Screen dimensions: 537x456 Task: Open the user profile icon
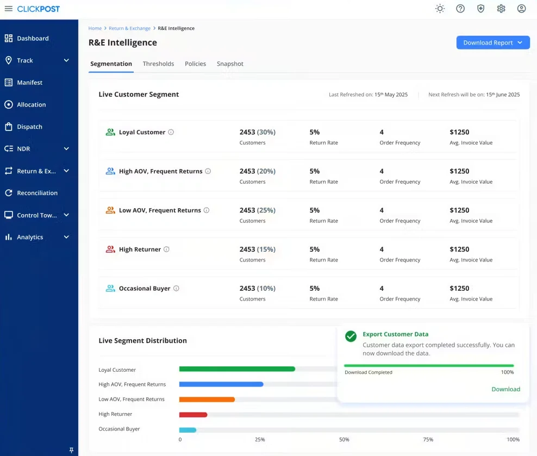click(521, 9)
